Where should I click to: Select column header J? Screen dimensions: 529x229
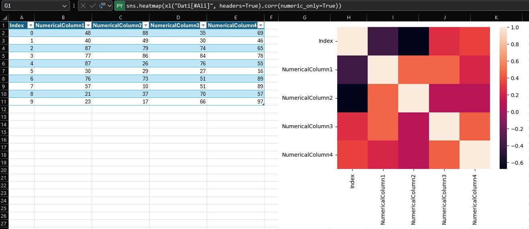click(x=445, y=17)
